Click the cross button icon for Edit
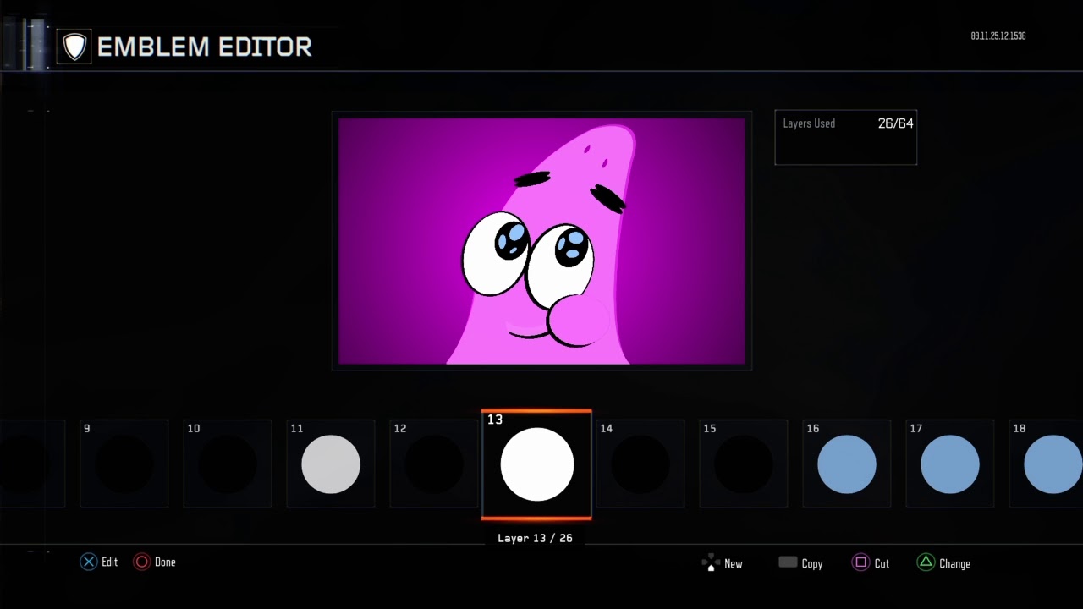Screen dimensions: 1083x609 [x=89, y=562]
